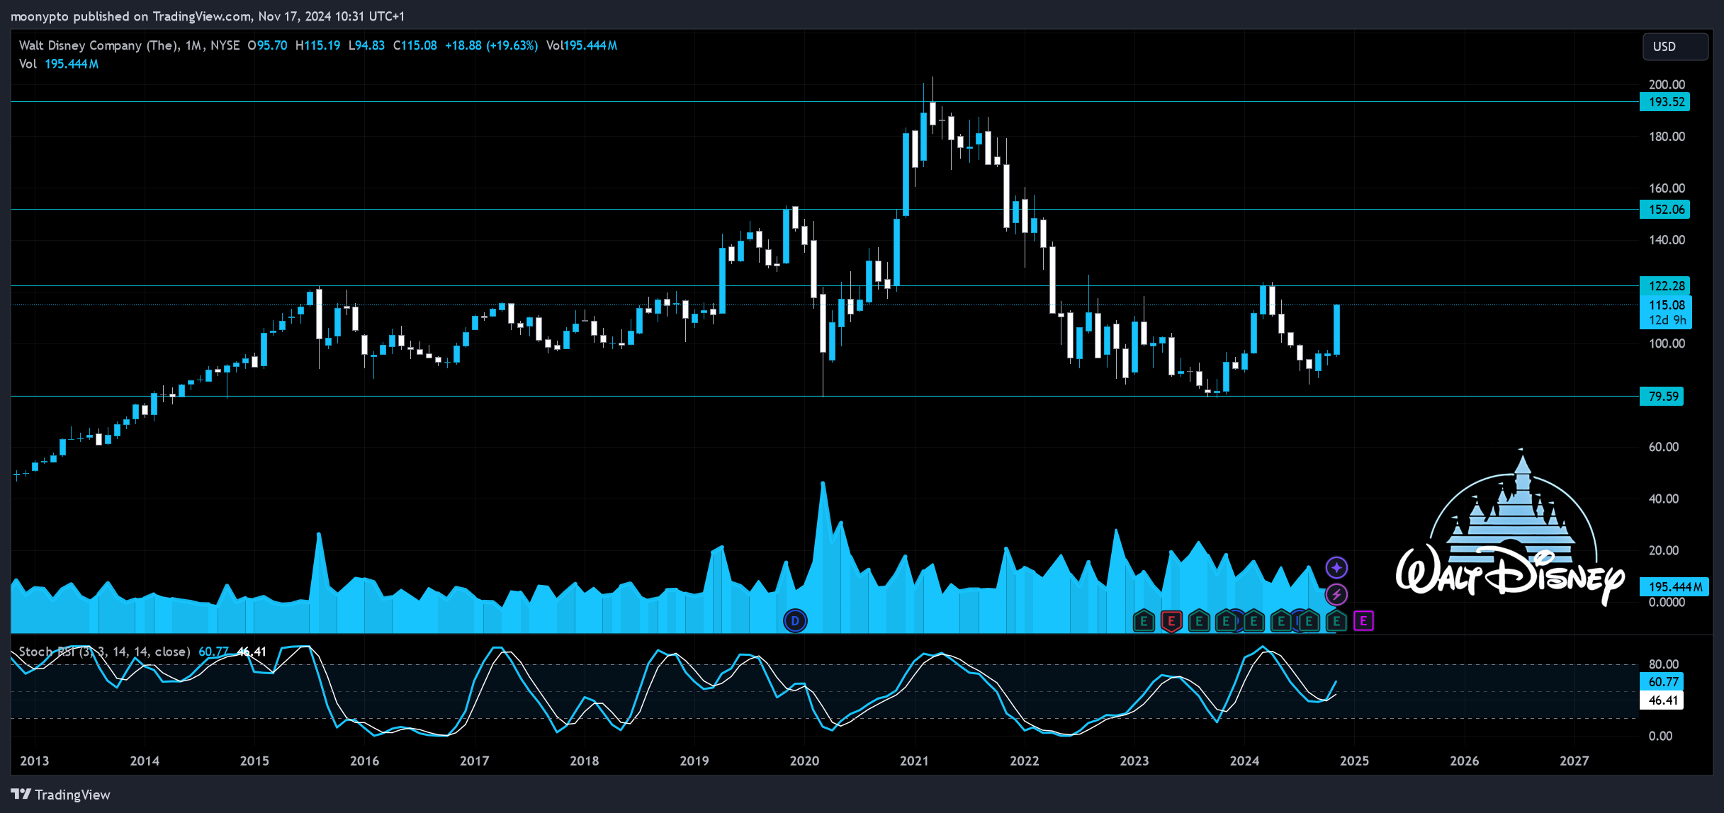
Task: Click the 115.08 current price label
Action: tap(1666, 305)
